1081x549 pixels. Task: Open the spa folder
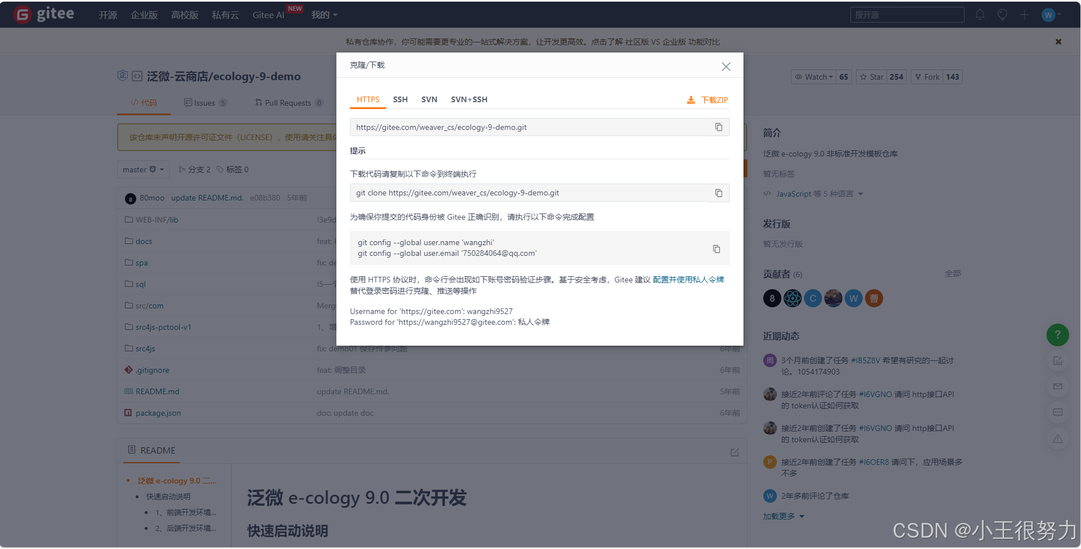click(x=141, y=263)
